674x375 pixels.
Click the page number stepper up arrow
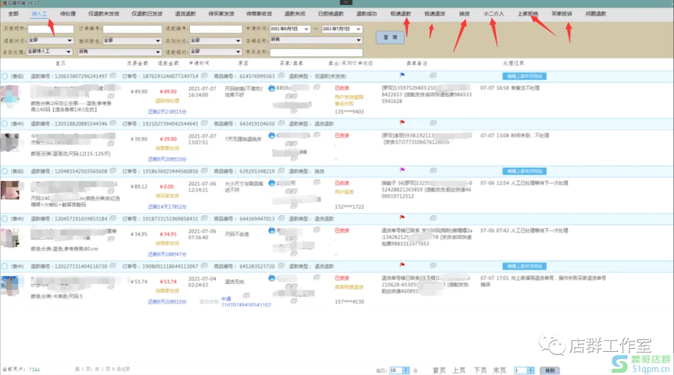click(530, 368)
